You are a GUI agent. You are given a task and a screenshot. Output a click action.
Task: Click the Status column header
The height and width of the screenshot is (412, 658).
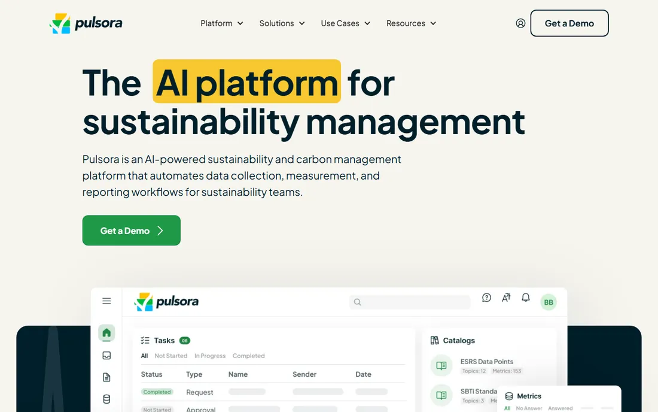151,374
